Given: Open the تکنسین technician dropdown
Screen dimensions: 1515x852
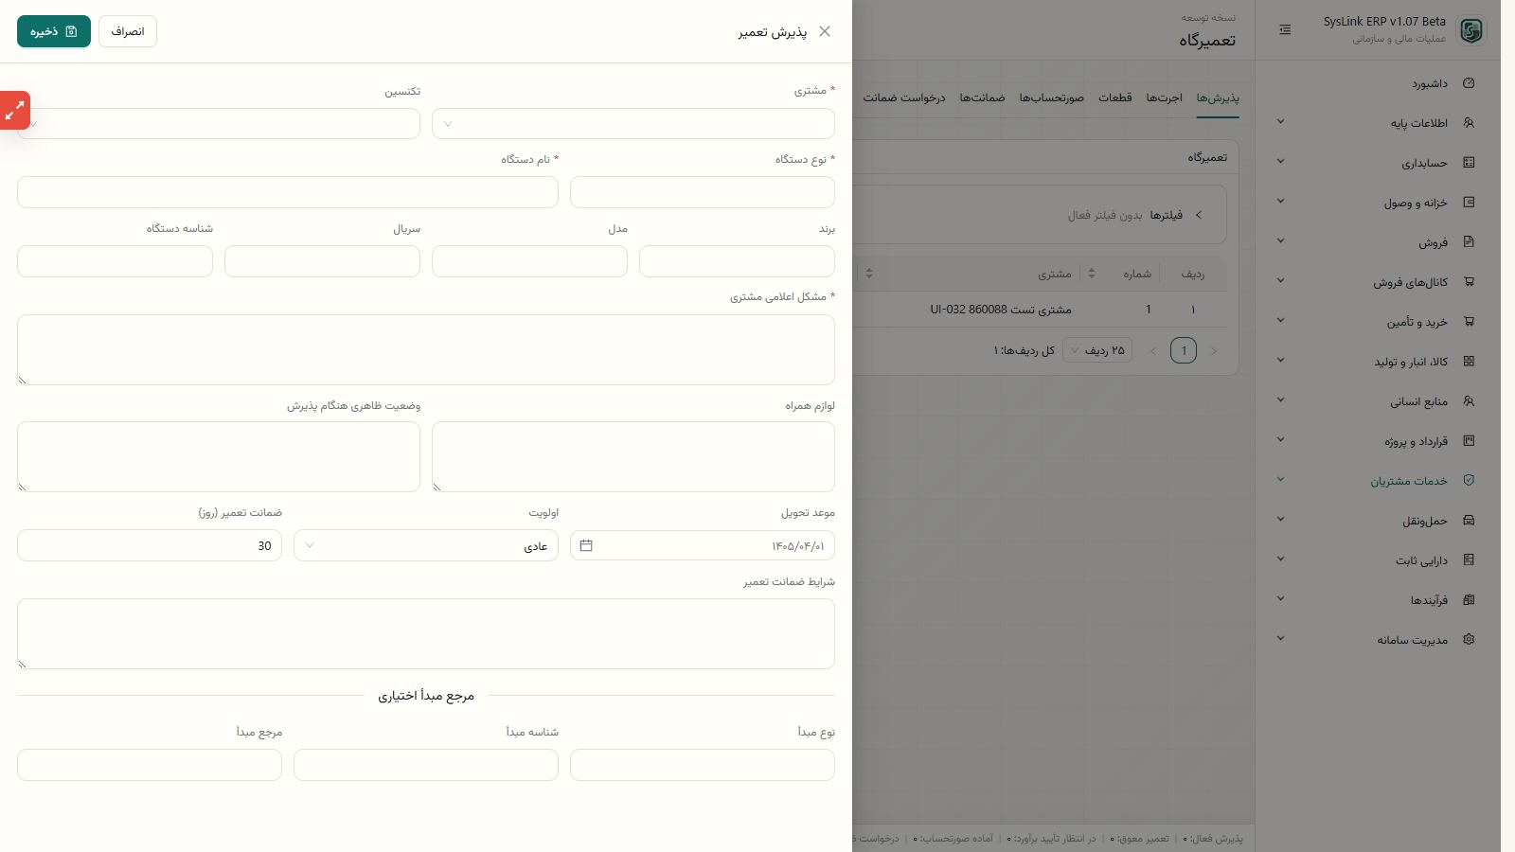Looking at the screenshot, I should tap(219, 124).
